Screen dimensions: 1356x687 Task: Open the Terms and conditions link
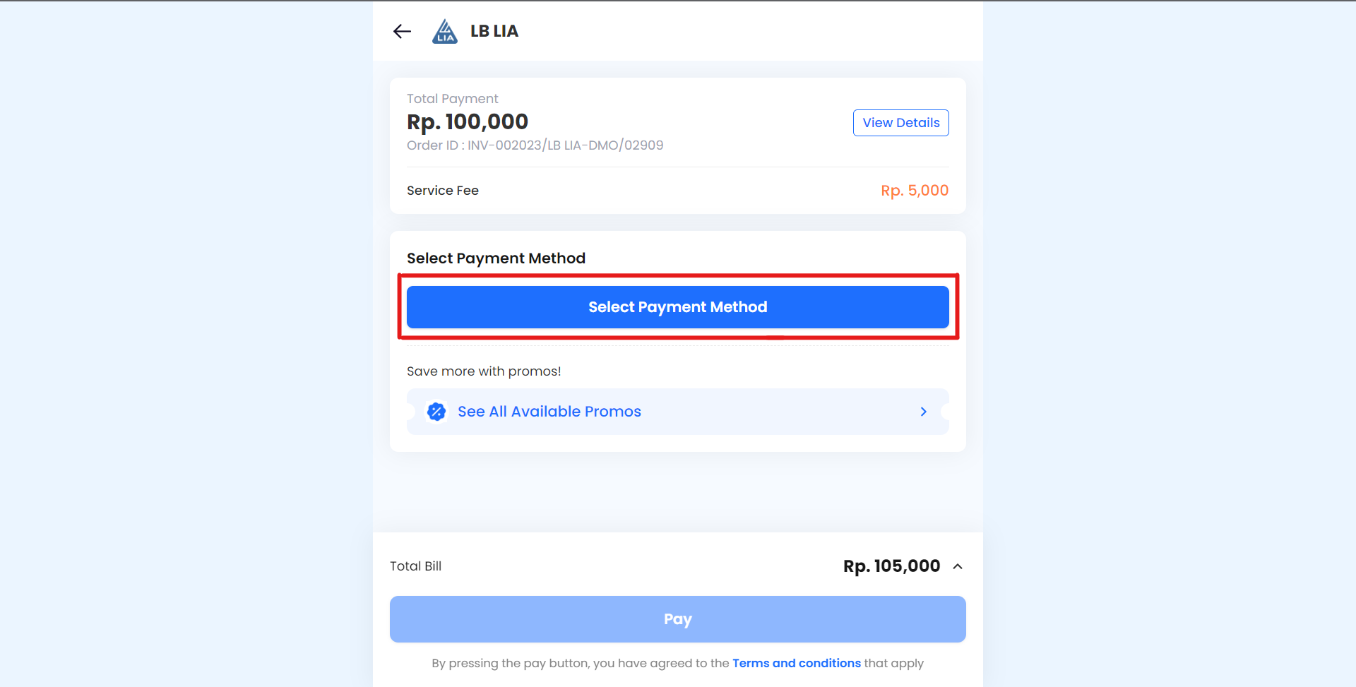pyautogui.click(x=796, y=663)
